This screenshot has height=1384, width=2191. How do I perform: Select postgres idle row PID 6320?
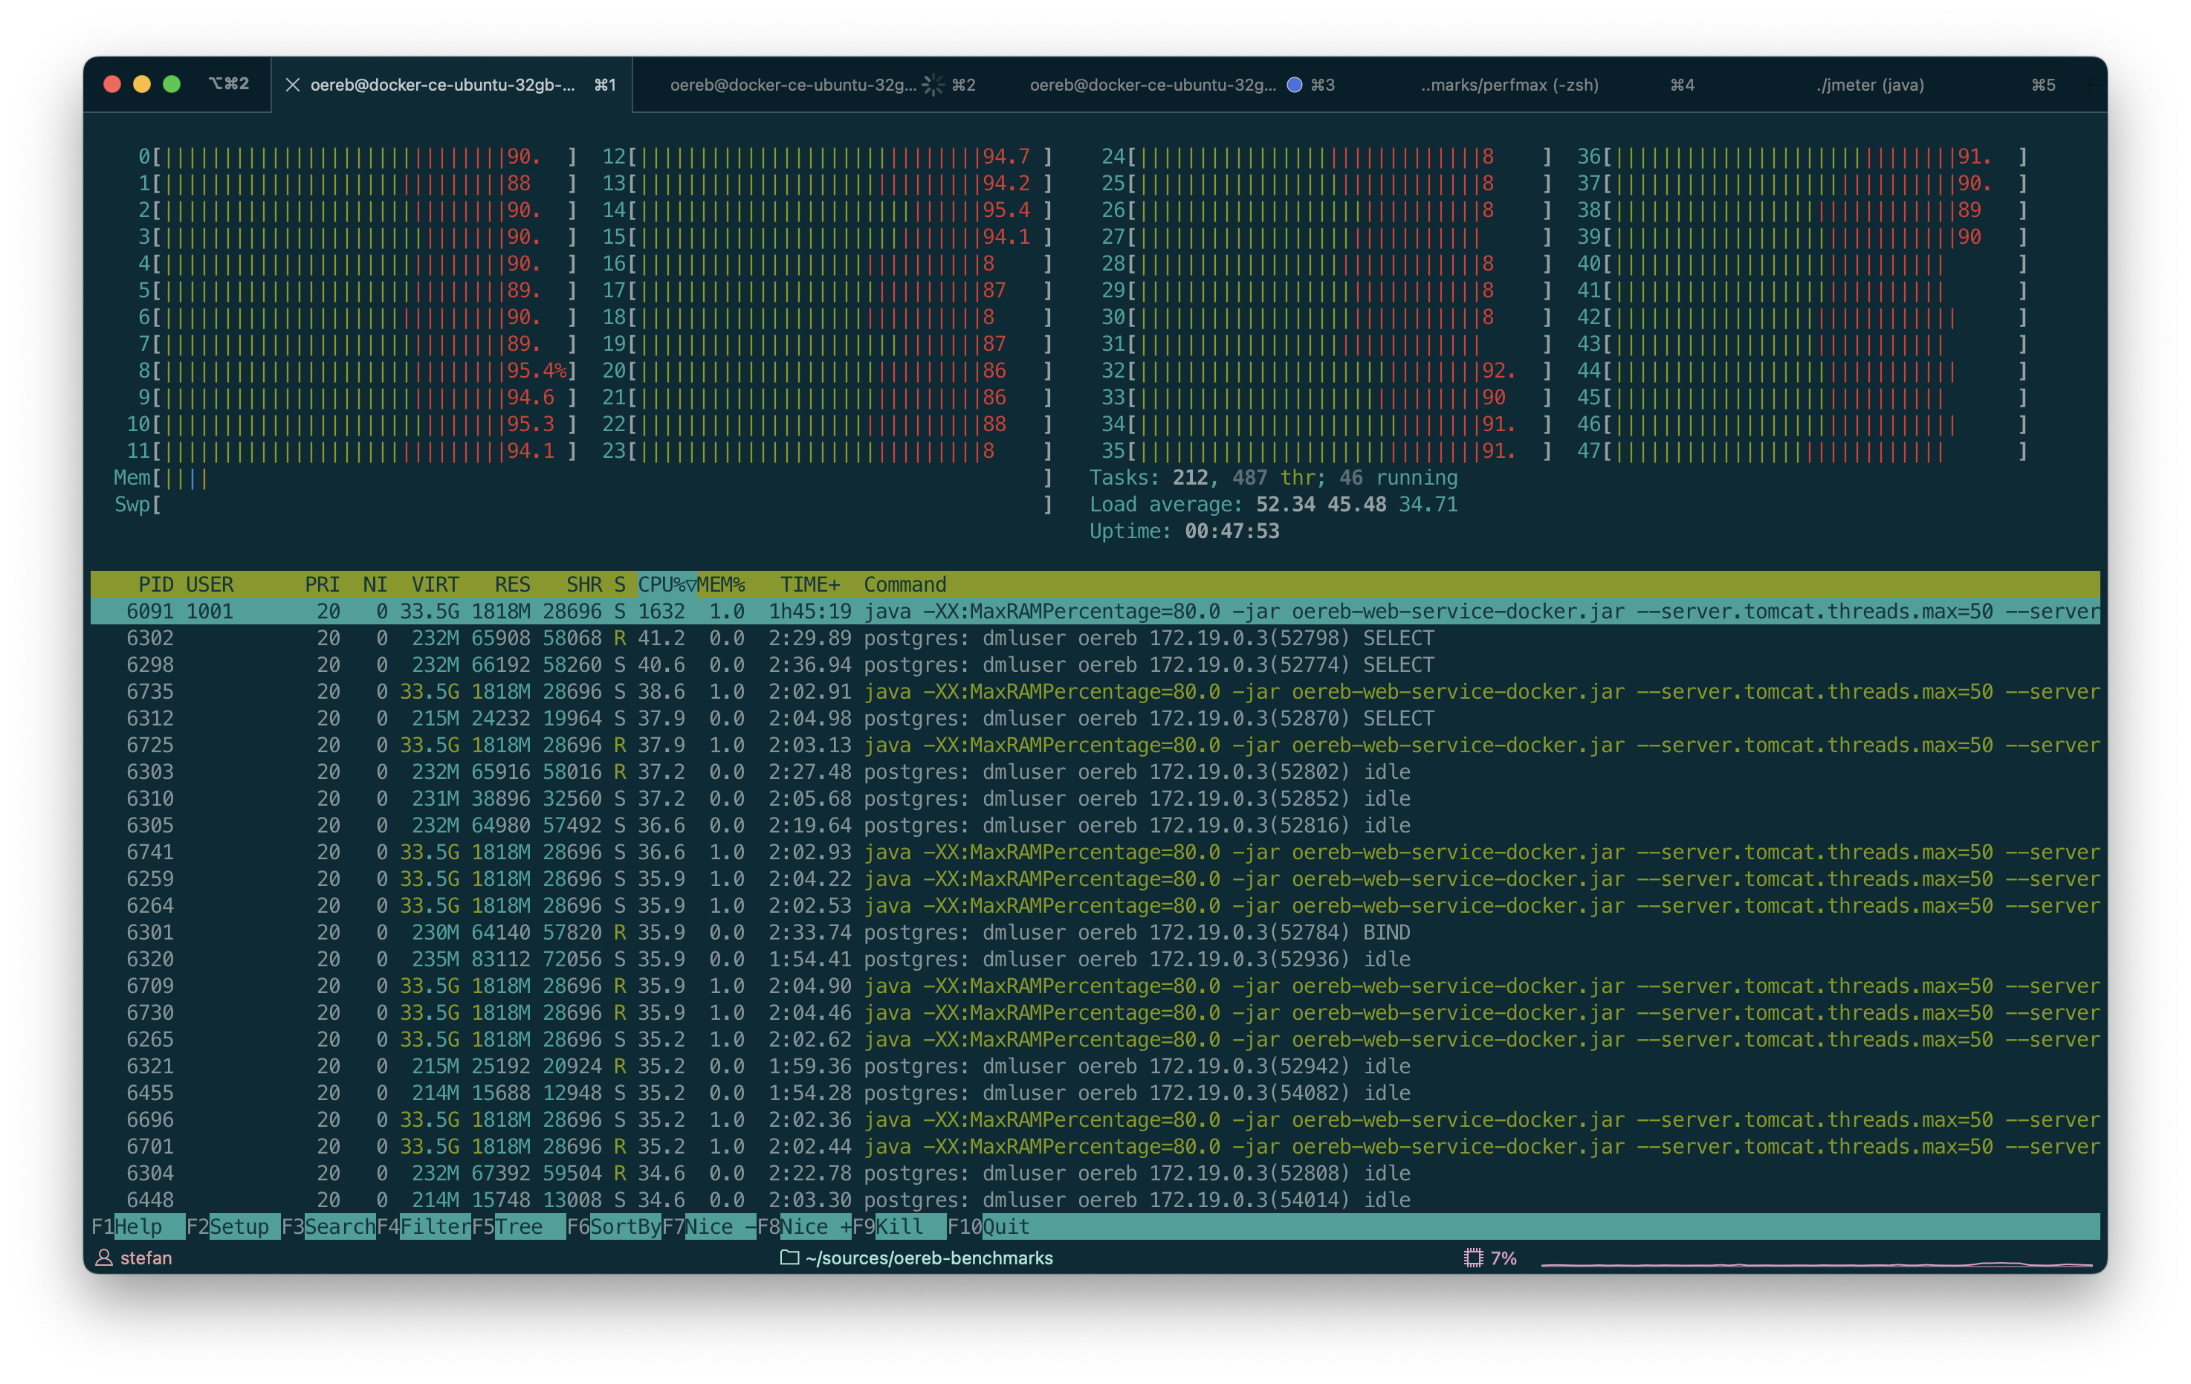1095,959
